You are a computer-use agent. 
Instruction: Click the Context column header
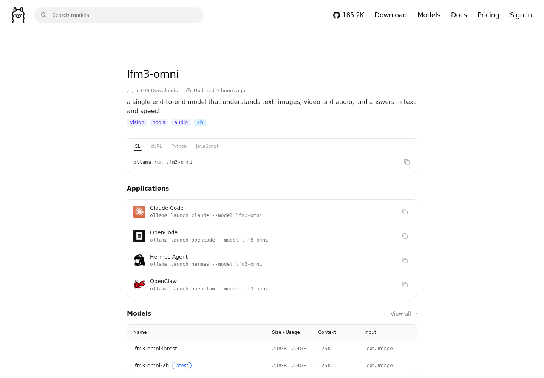pos(327,332)
